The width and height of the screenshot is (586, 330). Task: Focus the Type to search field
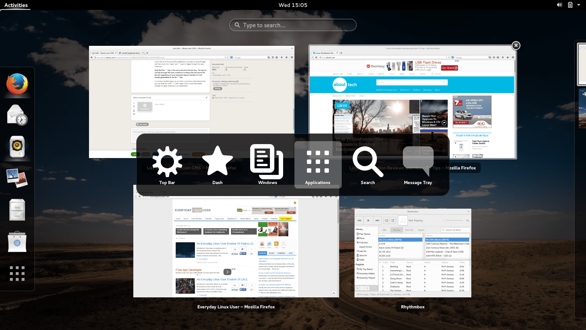293,25
